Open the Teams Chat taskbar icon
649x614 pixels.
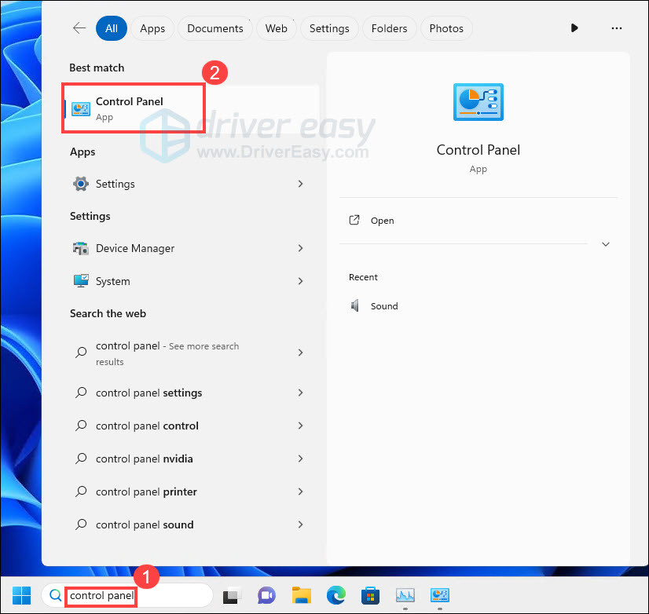pyautogui.click(x=266, y=595)
